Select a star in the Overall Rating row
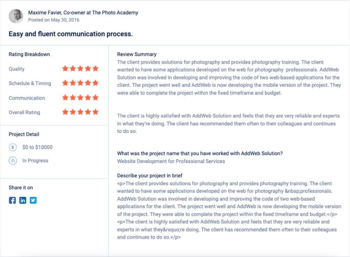350x257 pixels. (80, 112)
